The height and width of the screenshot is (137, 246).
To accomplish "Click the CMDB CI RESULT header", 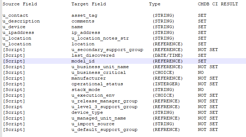I will (x=218, y=4).
